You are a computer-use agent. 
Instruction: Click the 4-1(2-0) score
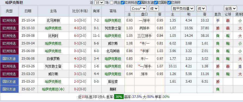[80, 59]
